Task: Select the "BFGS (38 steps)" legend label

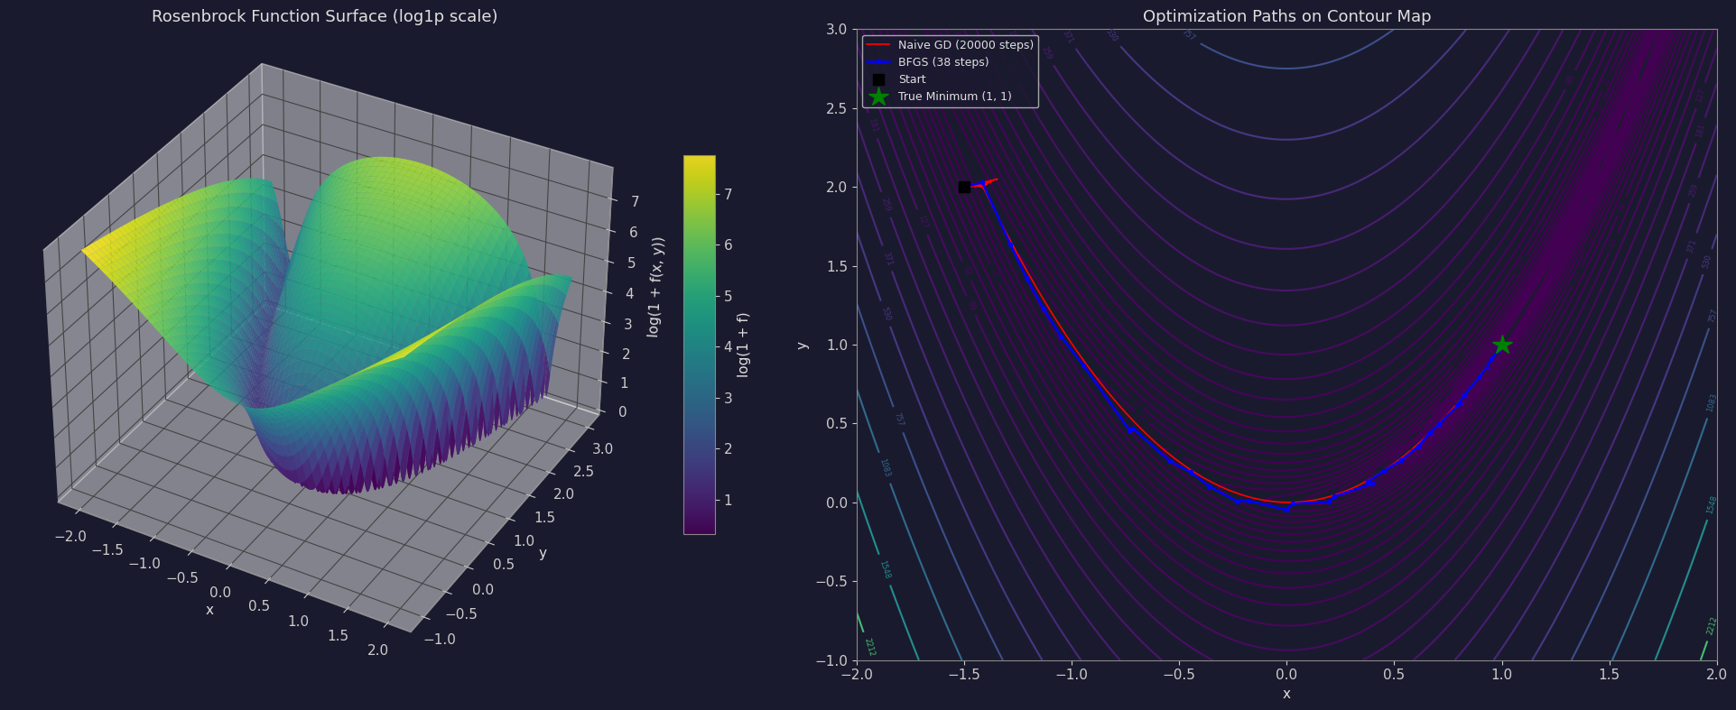Action: pyautogui.click(x=943, y=62)
